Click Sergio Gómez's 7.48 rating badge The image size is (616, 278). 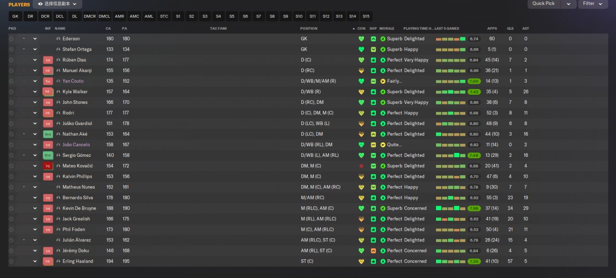click(x=474, y=155)
